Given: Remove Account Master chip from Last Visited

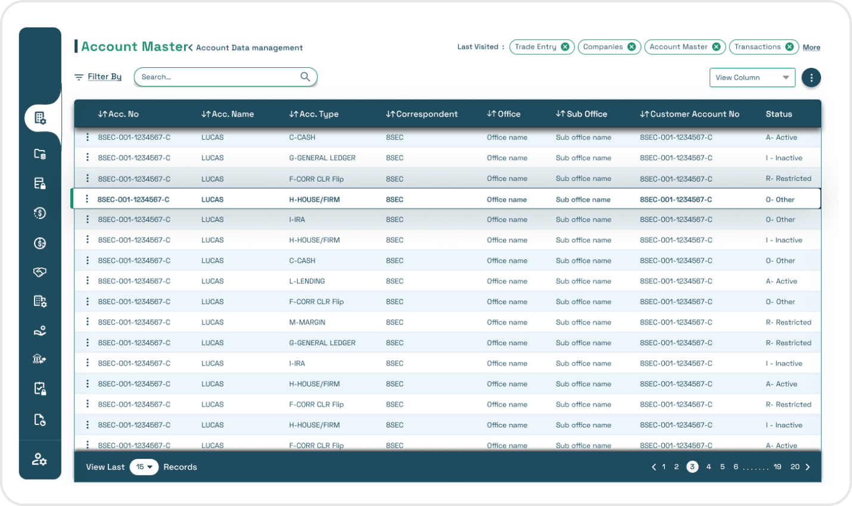Looking at the screenshot, I should point(716,47).
